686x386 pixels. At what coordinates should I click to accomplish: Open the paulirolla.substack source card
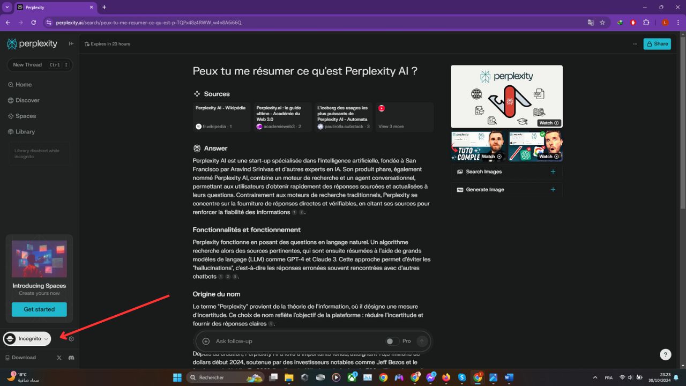pyautogui.click(x=344, y=117)
